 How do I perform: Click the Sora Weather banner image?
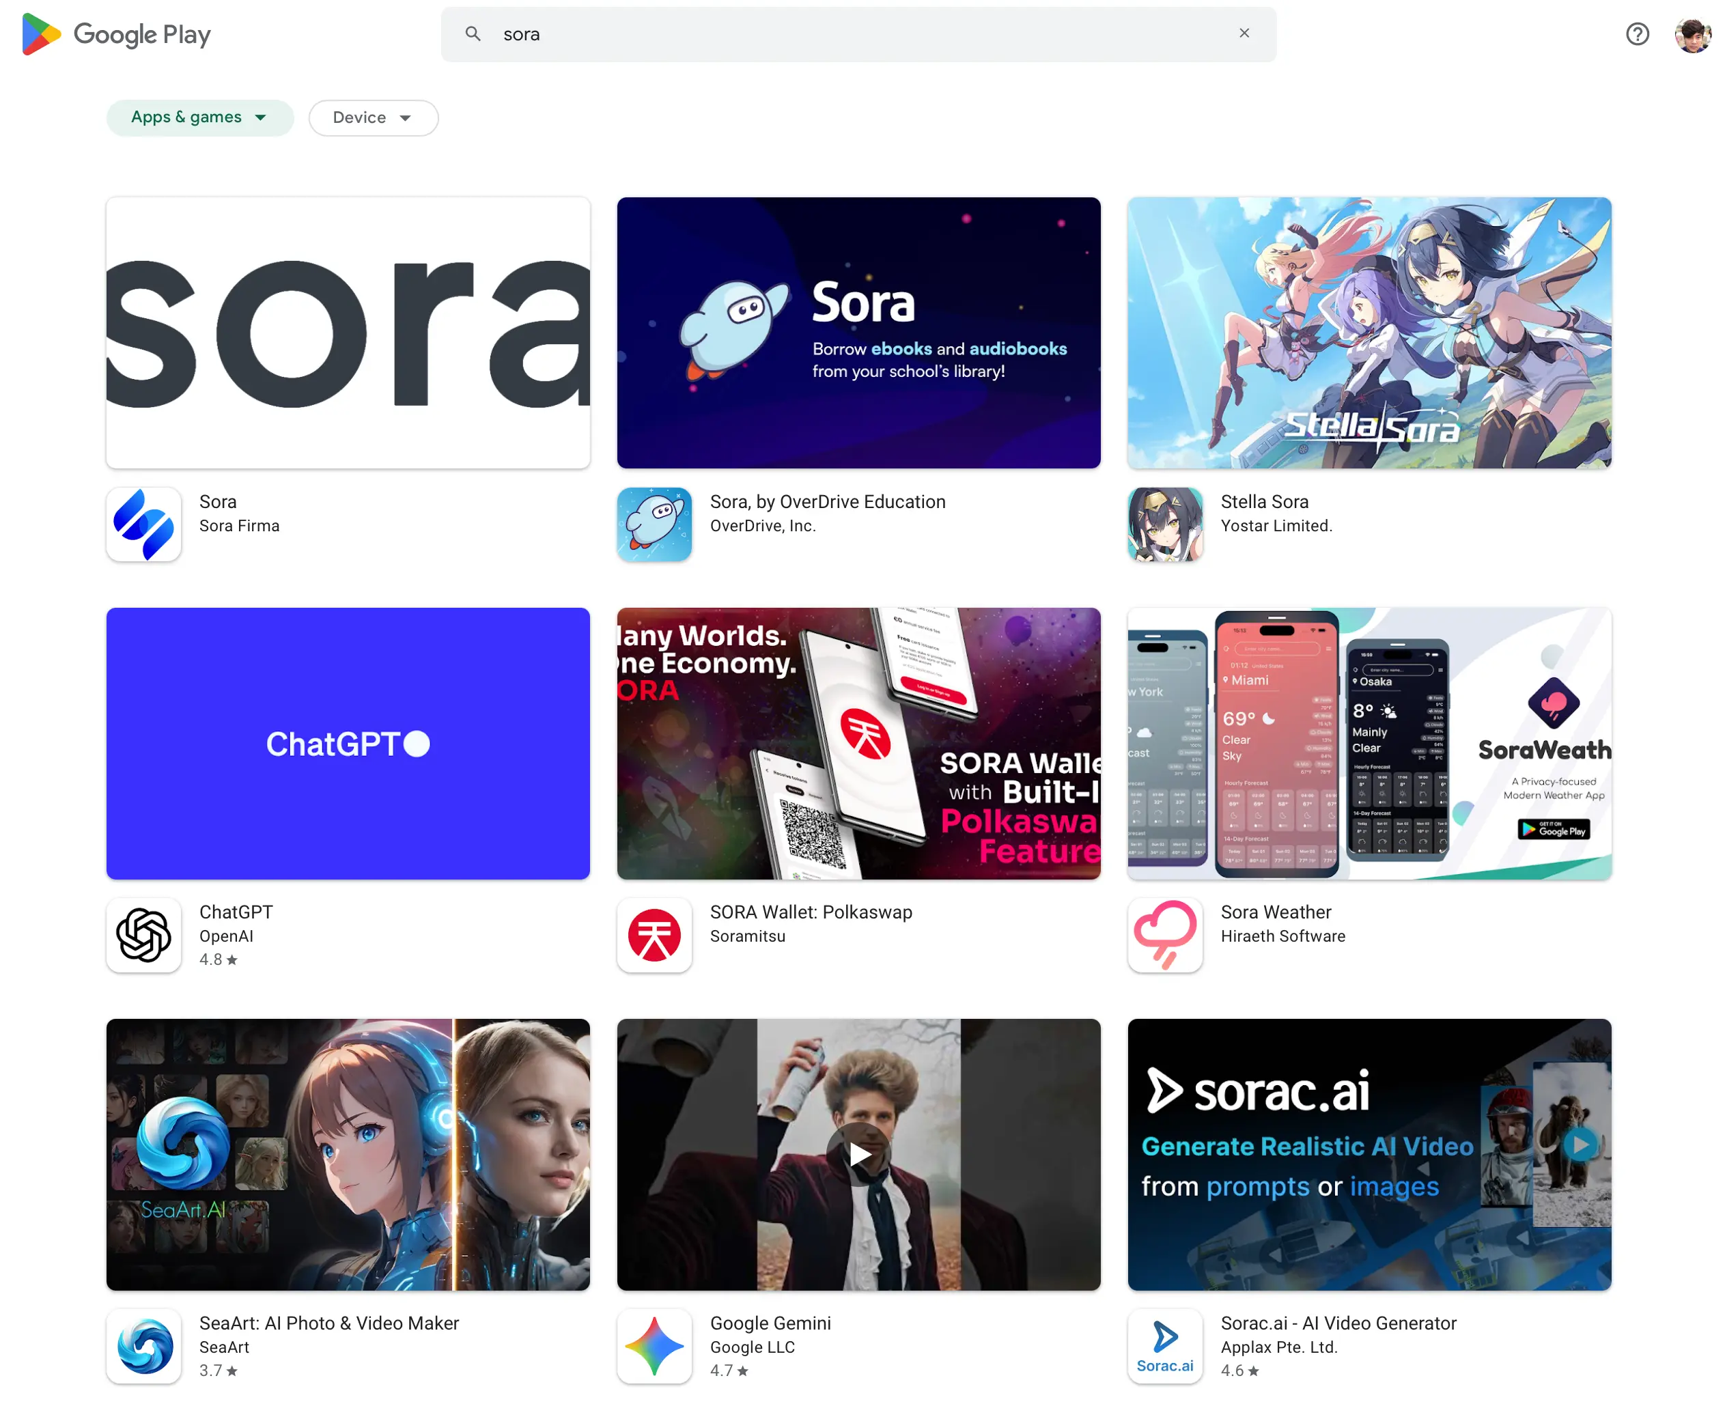click(1369, 742)
